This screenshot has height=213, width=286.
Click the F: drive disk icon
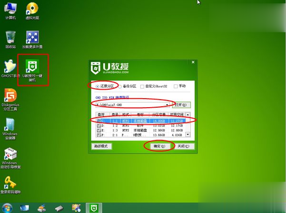click(99, 135)
